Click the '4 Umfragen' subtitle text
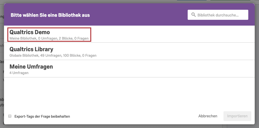The width and height of the screenshot is (259, 128). [x=19, y=73]
